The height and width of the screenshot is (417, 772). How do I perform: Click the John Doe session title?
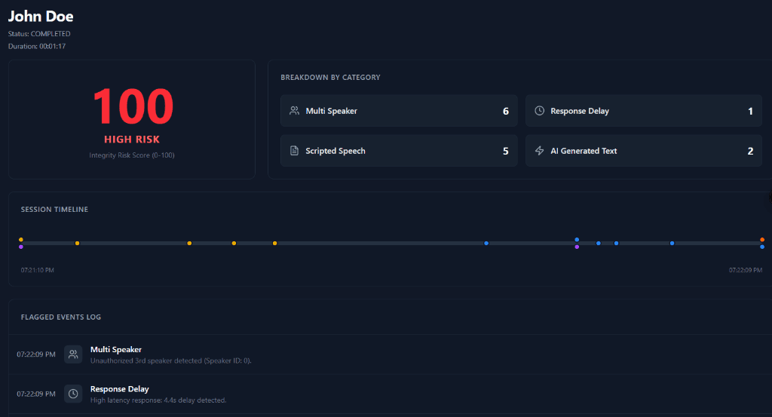tap(41, 16)
